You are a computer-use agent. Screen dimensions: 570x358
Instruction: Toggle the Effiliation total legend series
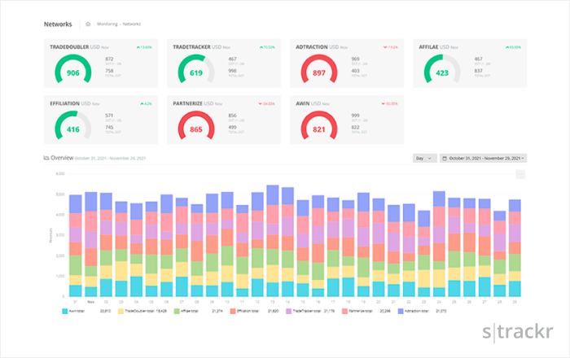(254, 311)
